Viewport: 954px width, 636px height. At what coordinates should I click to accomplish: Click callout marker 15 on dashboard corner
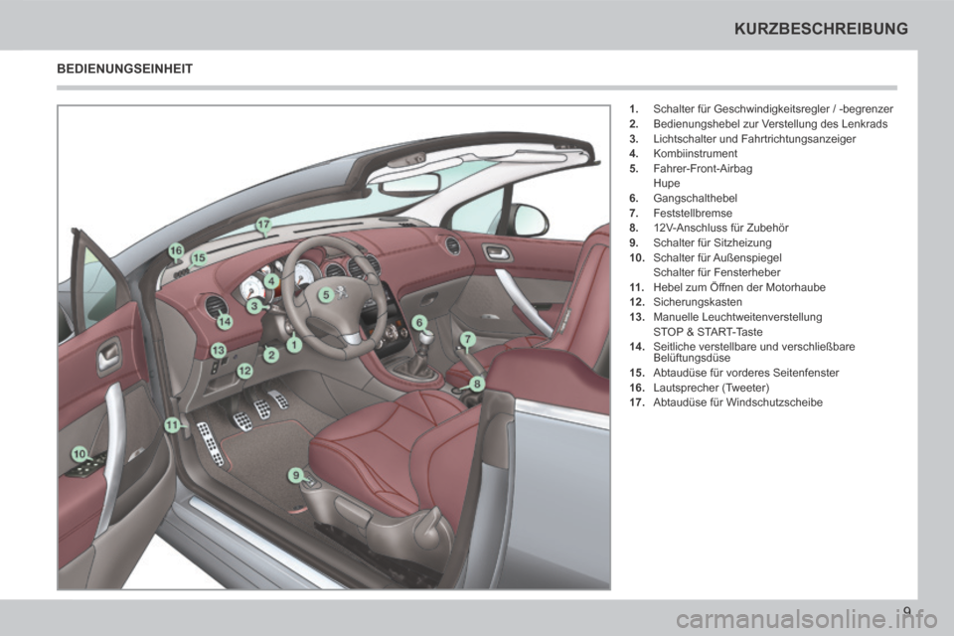pyautogui.click(x=199, y=258)
